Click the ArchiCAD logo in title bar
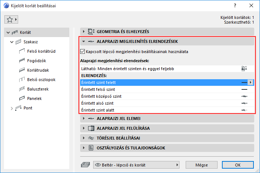The height and width of the screenshot is (173, 260). pos(6,6)
